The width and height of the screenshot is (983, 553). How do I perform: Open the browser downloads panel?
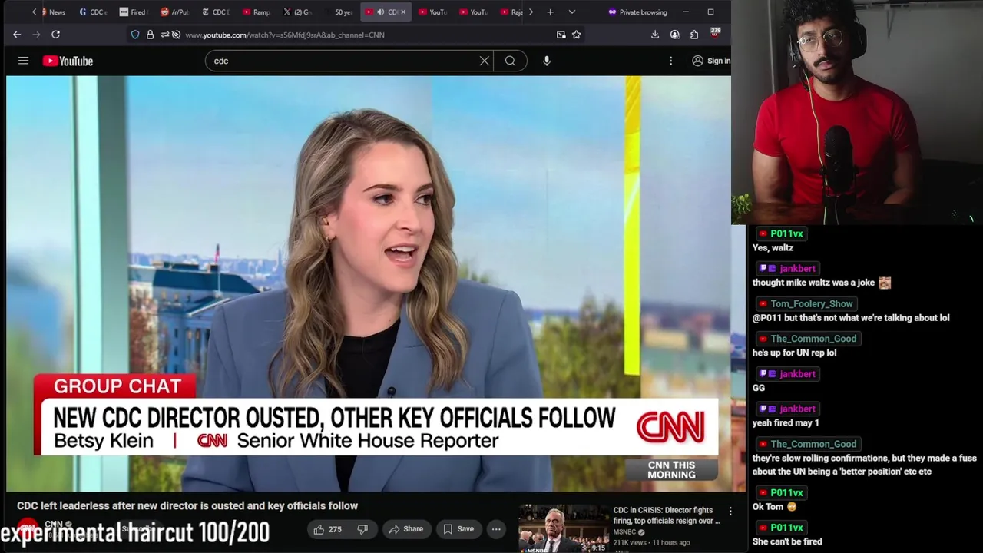[655, 35]
